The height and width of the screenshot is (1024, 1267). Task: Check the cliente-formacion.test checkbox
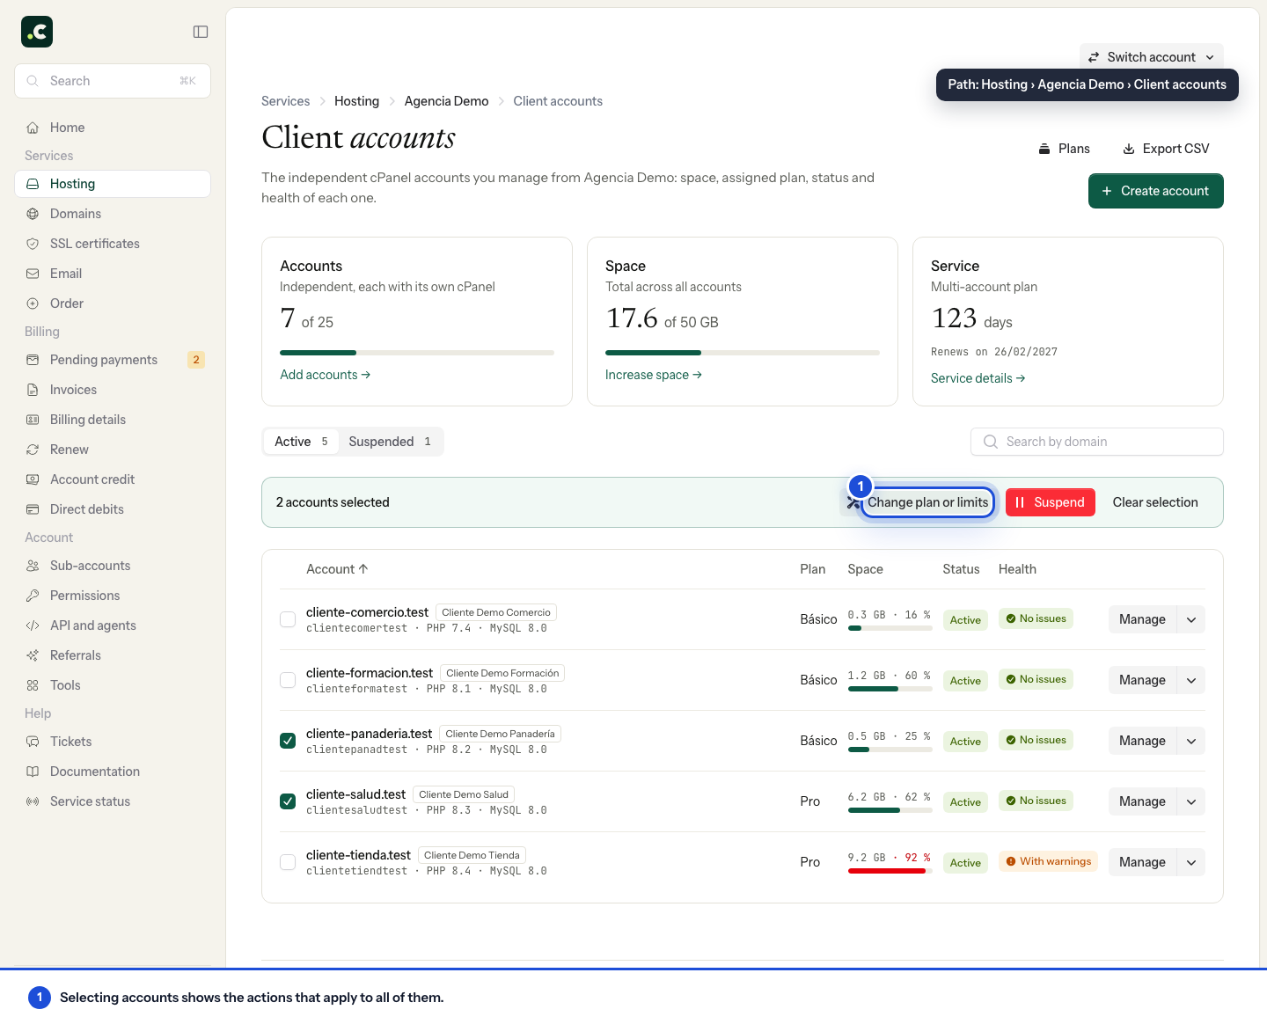pyautogui.click(x=288, y=680)
